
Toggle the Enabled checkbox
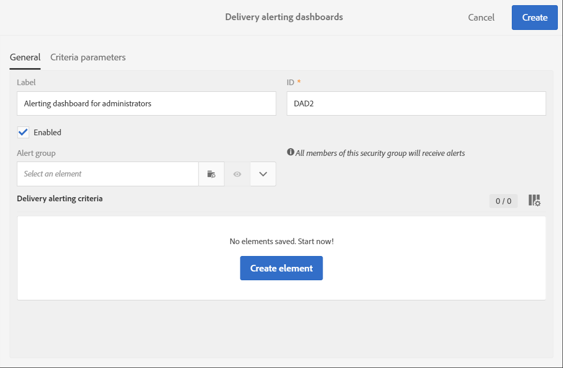(23, 132)
